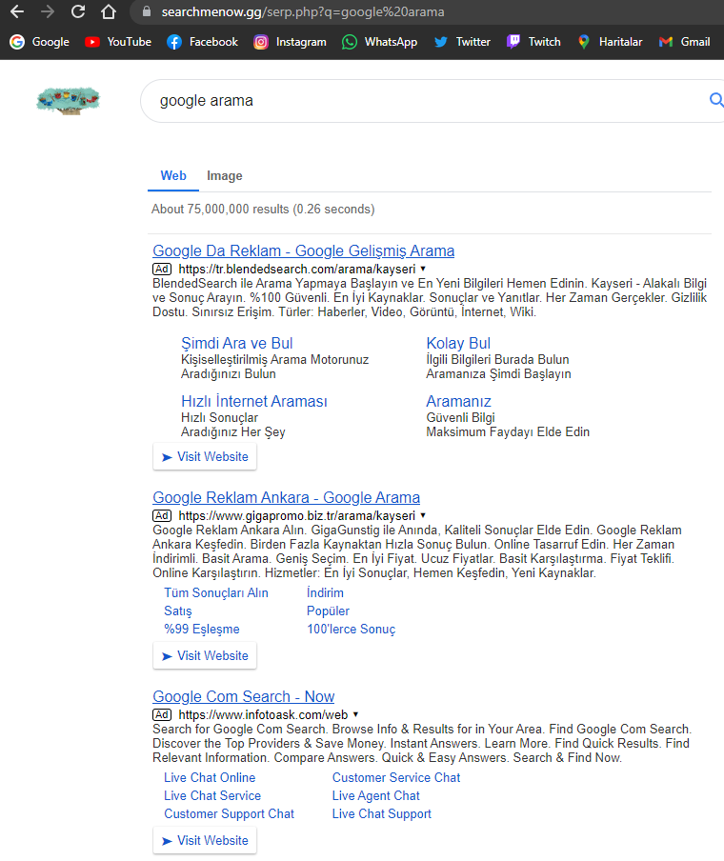
Task: Click the https://tr.blendedsearch.com/arama/kayseri URL text
Action: [297, 269]
